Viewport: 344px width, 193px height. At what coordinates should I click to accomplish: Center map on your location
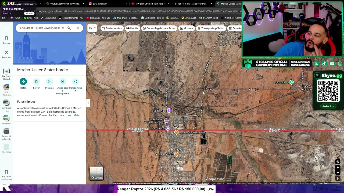pos(338,162)
